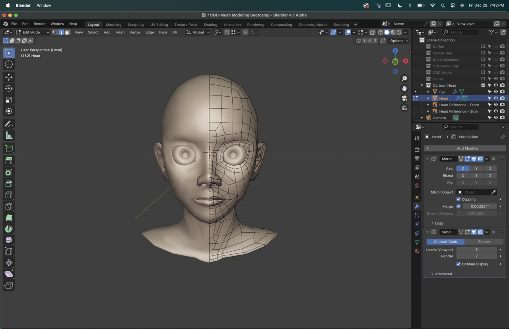This screenshot has width=509, height=329.
Task: Select the Scale tool in left toolbar
Action: point(9,100)
